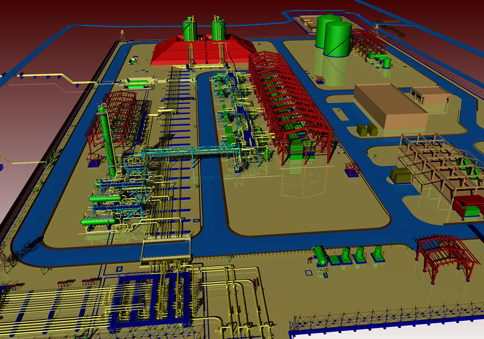Click the tall green vertical column tower
Image resolution: width=484 pixels, height=339 pixels.
[107, 140]
